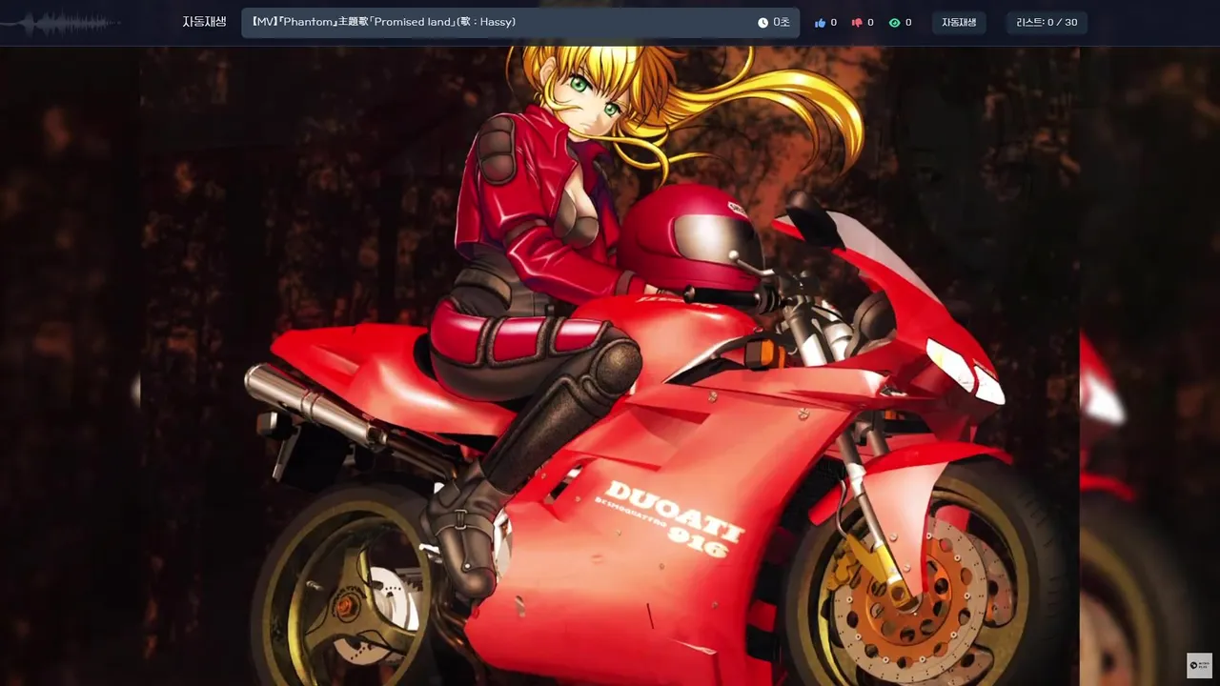Click the 자동재생 label left of the title
This screenshot has height=686, width=1220.
(204, 22)
